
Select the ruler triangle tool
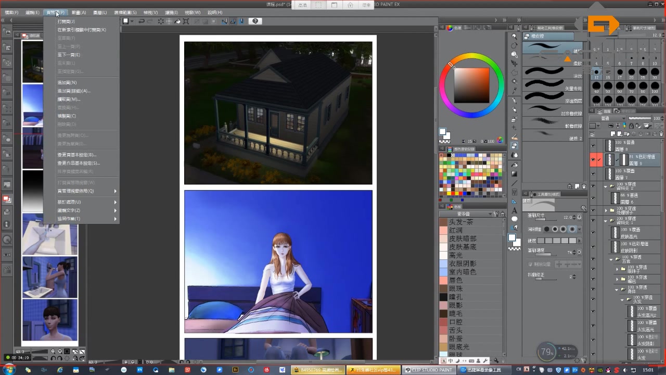pos(515,201)
